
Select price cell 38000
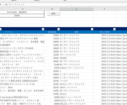[x=52, y=48]
